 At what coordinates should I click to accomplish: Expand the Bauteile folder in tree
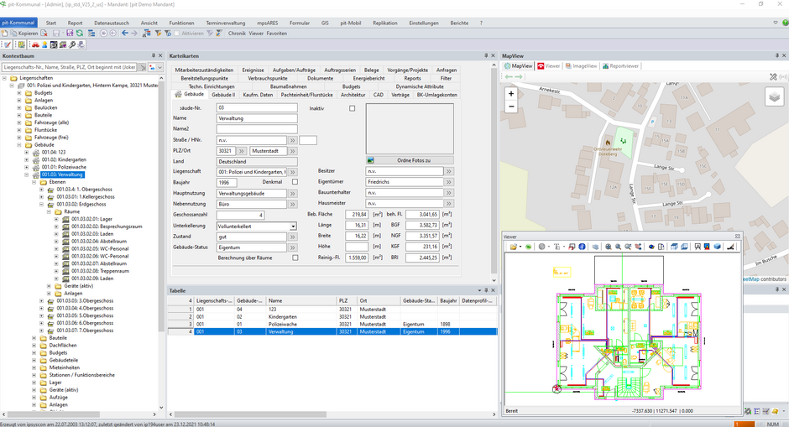[x=19, y=115]
